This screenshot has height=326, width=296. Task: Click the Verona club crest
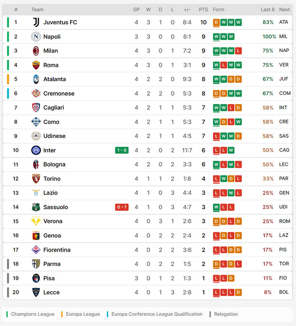point(36,221)
